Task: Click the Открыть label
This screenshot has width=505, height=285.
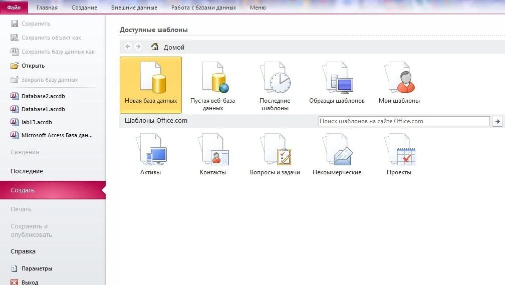Action: pos(33,66)
